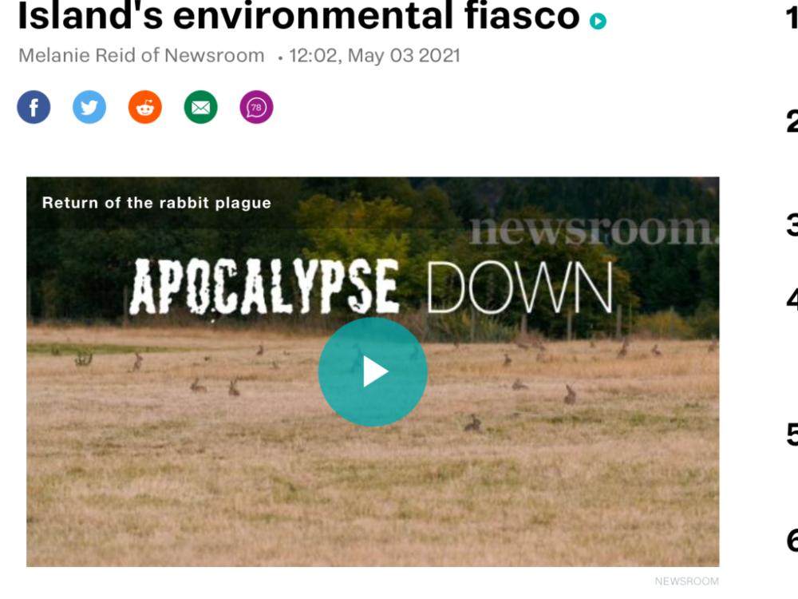Click the 'APOCALYPSE DOWN' title graphic in the video

[372, 287]
